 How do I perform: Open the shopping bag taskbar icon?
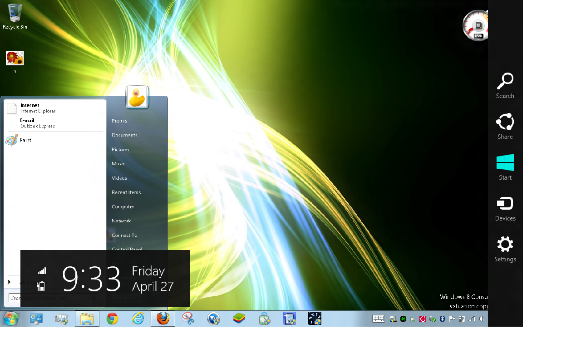(x=264, y=319)
